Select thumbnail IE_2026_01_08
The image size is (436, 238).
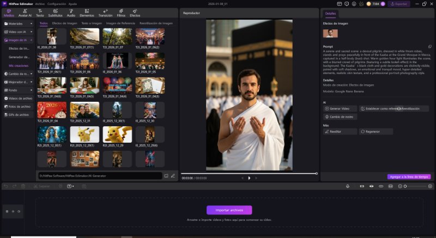52,36
